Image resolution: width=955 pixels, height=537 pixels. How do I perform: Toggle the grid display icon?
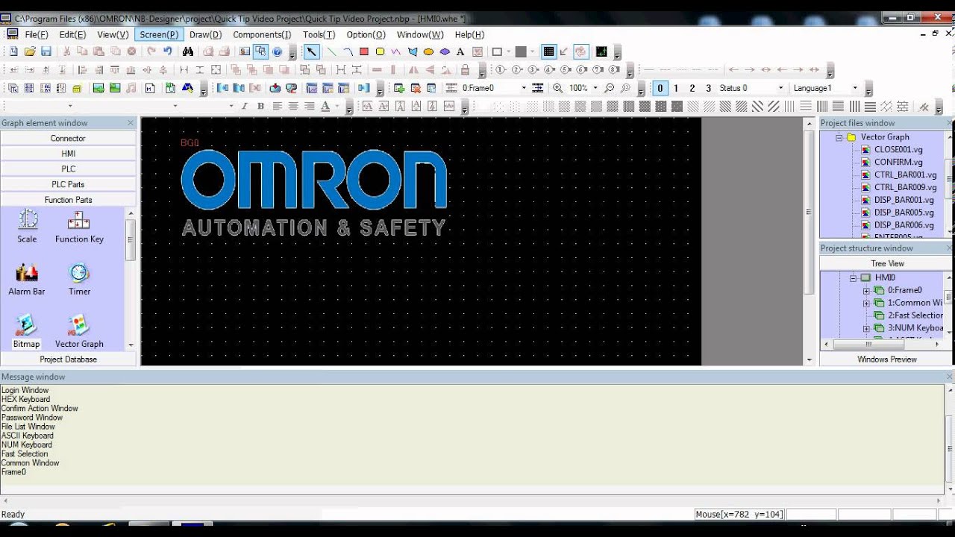click(x=549, y=51)
